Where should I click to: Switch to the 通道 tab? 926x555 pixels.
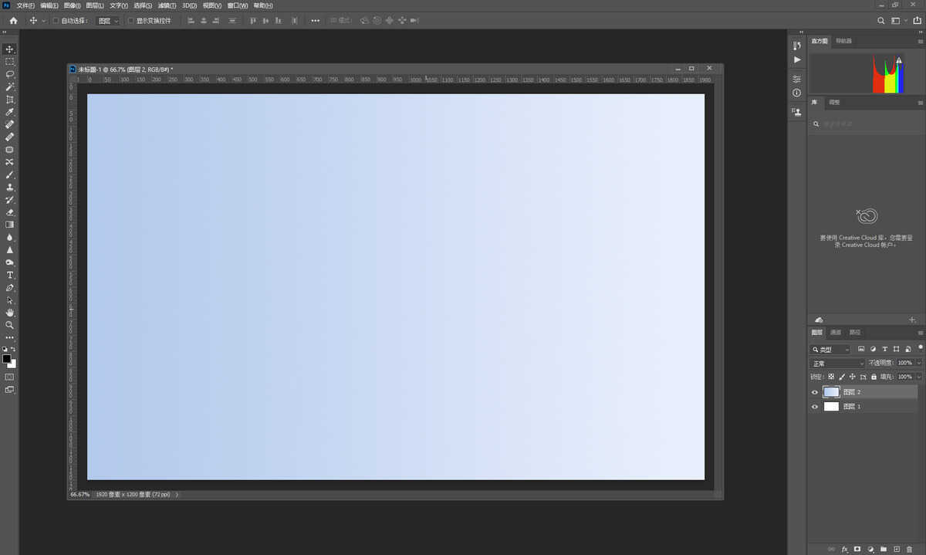[836, 333]
